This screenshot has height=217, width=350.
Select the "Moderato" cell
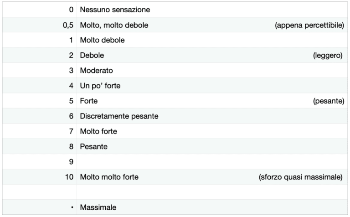click(96, 71)
